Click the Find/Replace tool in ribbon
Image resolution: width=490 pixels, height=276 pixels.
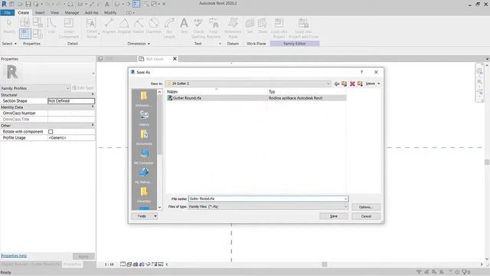pyautogui.click(x=214, y=28)
